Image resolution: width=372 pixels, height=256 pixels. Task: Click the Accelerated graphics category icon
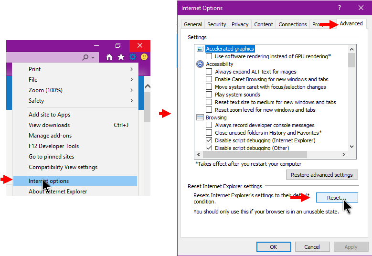tap(200, 49)
